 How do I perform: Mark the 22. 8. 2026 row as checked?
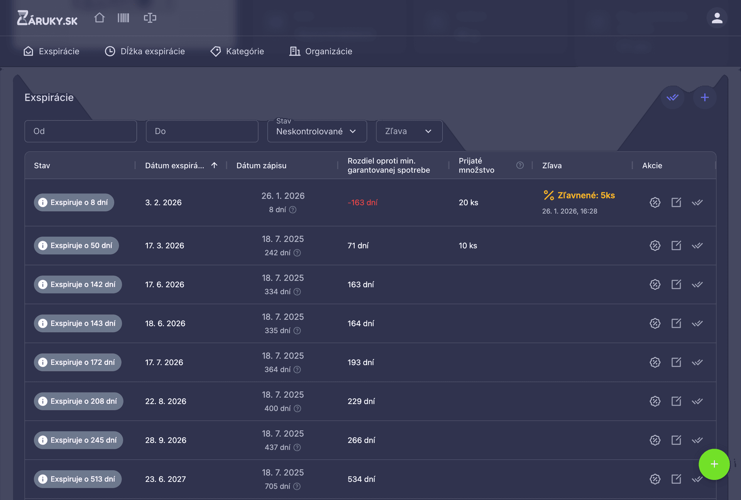tap(697, 401)
